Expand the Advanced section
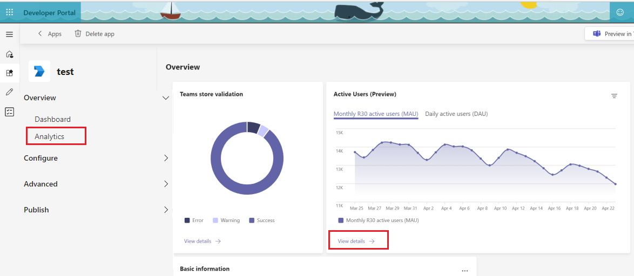Screen dimensions: 634x276 point(166,184)
